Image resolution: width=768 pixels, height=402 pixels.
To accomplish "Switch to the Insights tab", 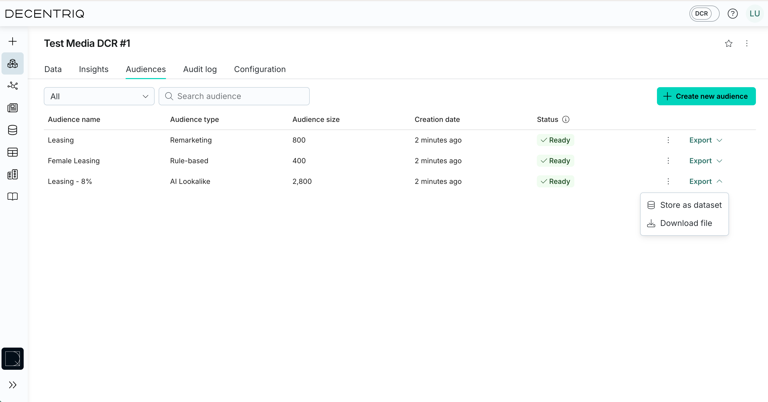I will click(x=94, y=69).
